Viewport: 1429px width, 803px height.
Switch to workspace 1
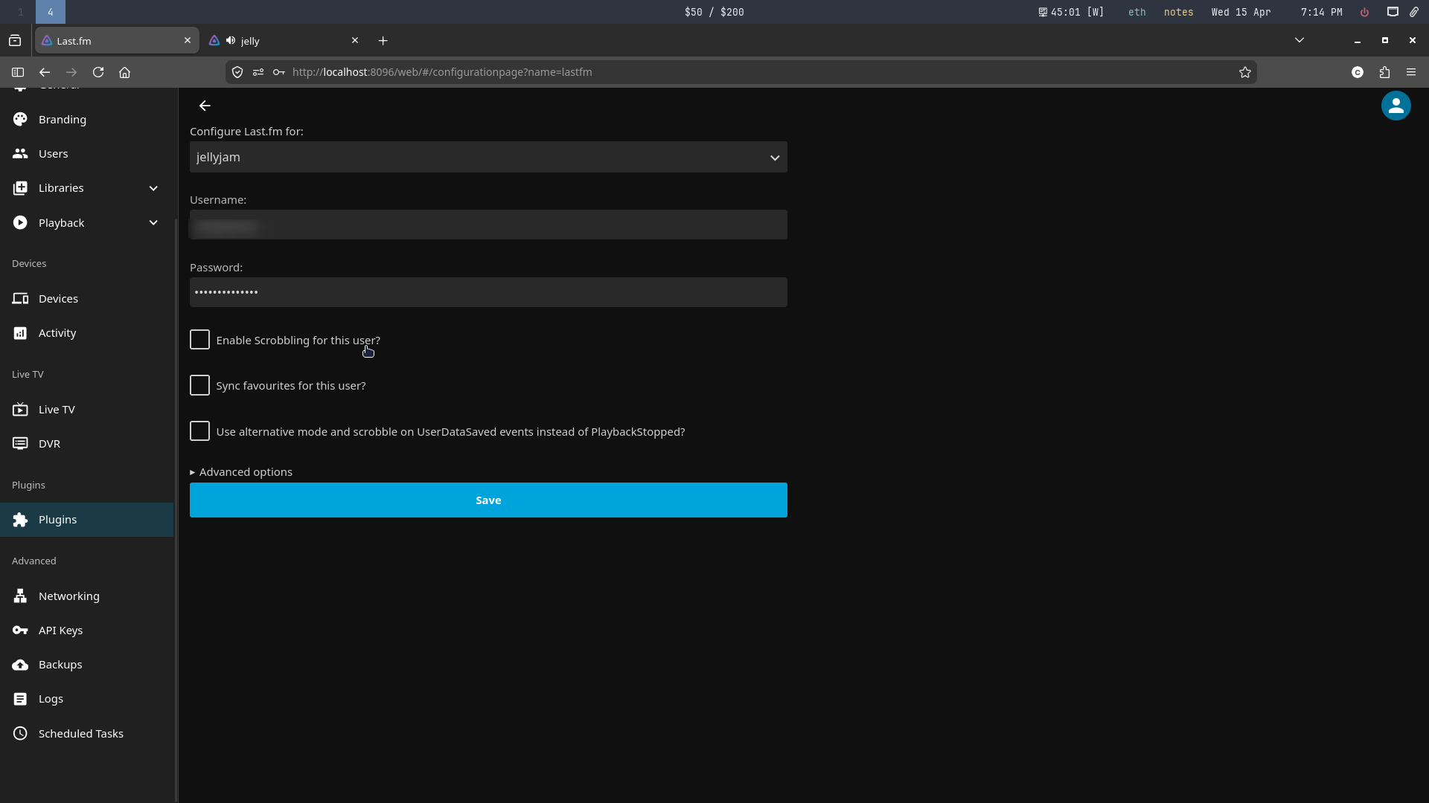click(20, 12)
